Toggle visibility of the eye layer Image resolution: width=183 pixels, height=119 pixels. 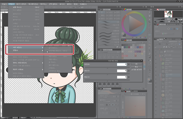[156, 87]
